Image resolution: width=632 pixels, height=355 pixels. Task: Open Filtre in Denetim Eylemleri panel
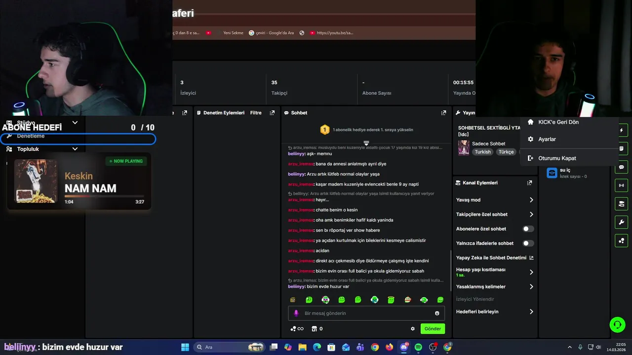click(x=256, y=113)
